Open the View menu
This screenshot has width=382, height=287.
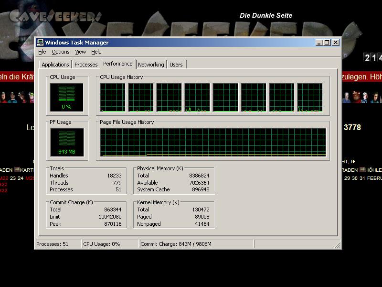80,52
